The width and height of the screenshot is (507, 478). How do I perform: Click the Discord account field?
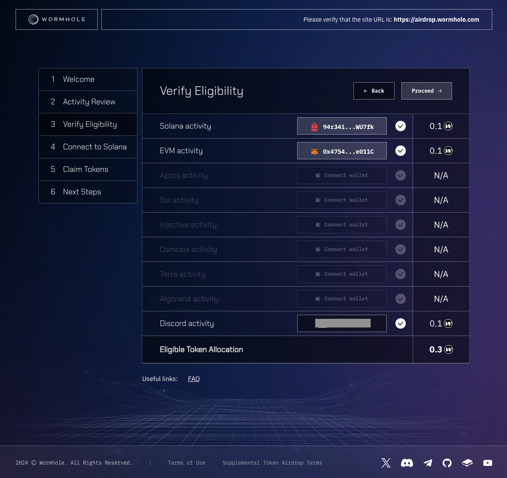(x=342, y=323)
